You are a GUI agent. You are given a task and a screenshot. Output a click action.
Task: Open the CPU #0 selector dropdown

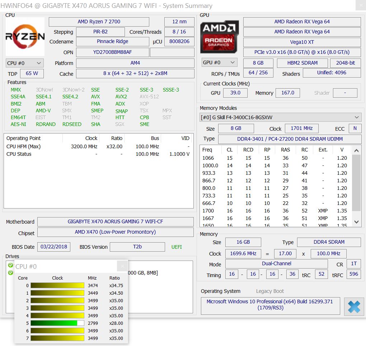pos(24,63)
